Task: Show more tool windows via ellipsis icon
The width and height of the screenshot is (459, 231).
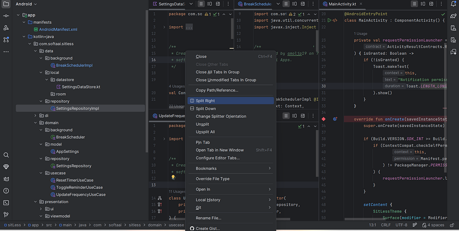Action: [x=6, y=51]
